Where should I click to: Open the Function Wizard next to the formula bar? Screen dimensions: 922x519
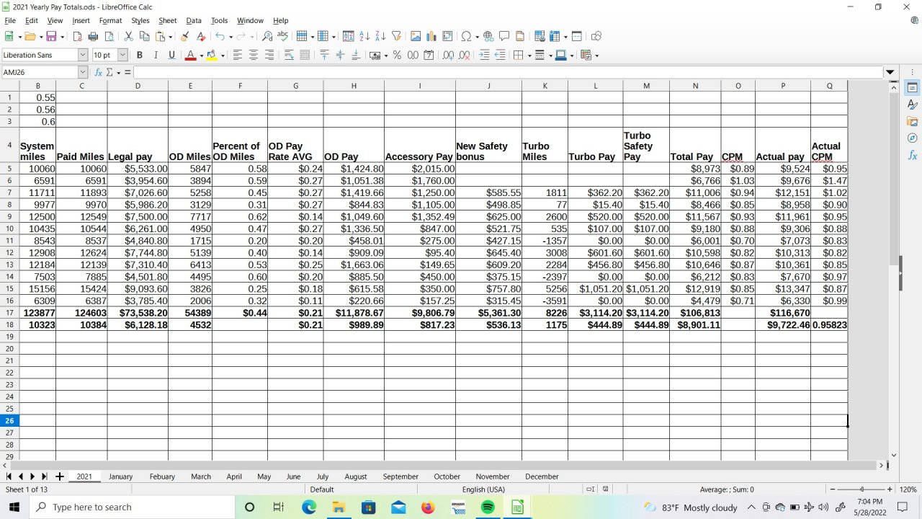pyautogui.click(x=99, y=72)
